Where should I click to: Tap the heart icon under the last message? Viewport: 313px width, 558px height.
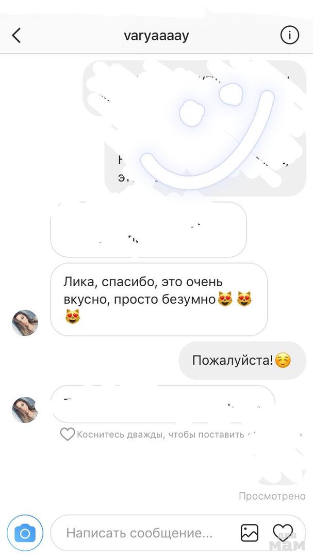click(x=68, y=434)
